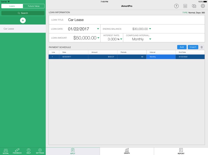
Task: Expand the Ending Balance dropdown arrow
Action: [150, 29]
